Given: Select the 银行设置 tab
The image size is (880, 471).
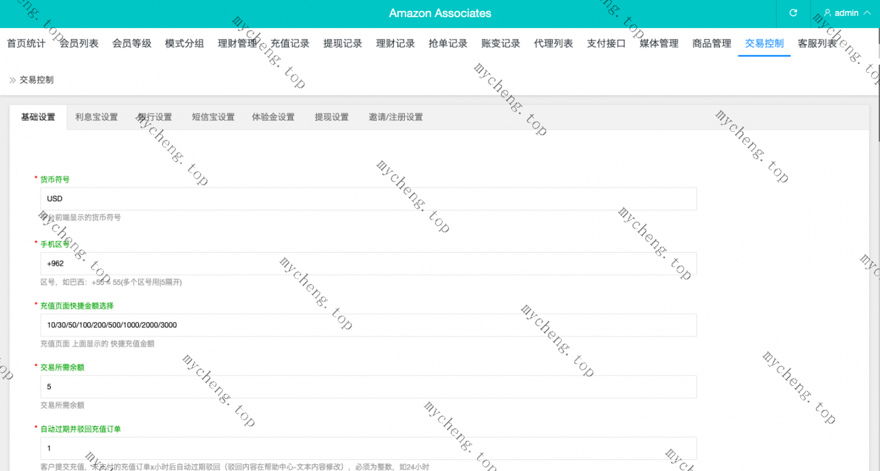Looking at the screenshot, I should 155,117.
